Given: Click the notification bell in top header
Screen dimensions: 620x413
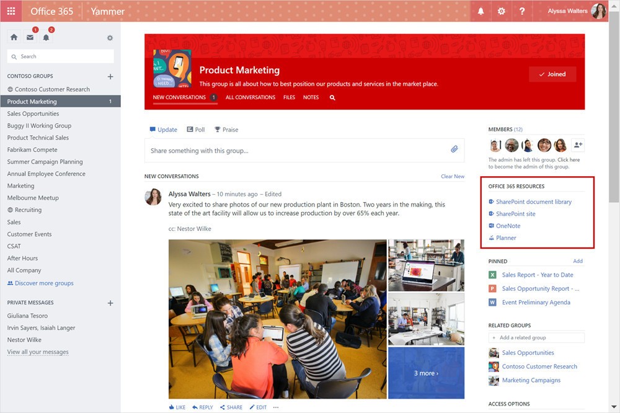Looking at the screenshot, I should pos(481,11).
